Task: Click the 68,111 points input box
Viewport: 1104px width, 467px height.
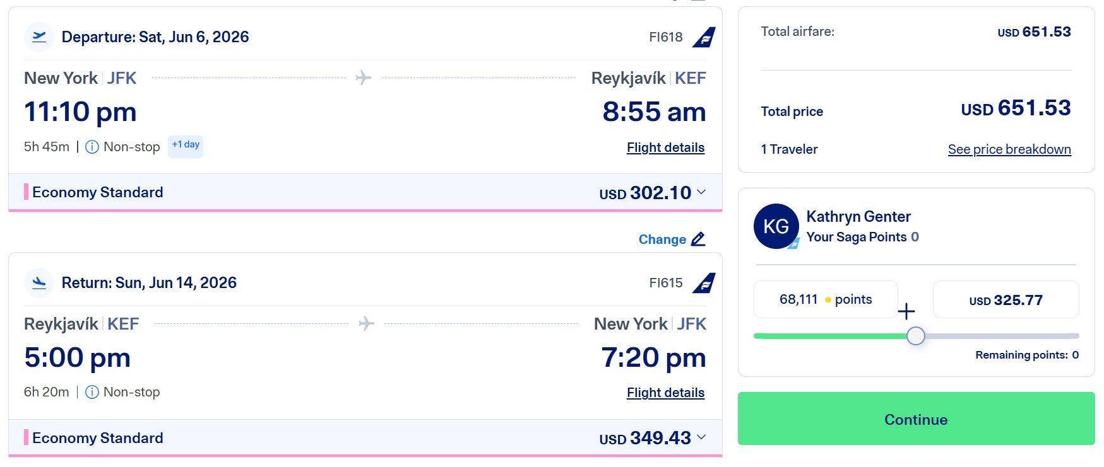Action: [x=825, y=299]
